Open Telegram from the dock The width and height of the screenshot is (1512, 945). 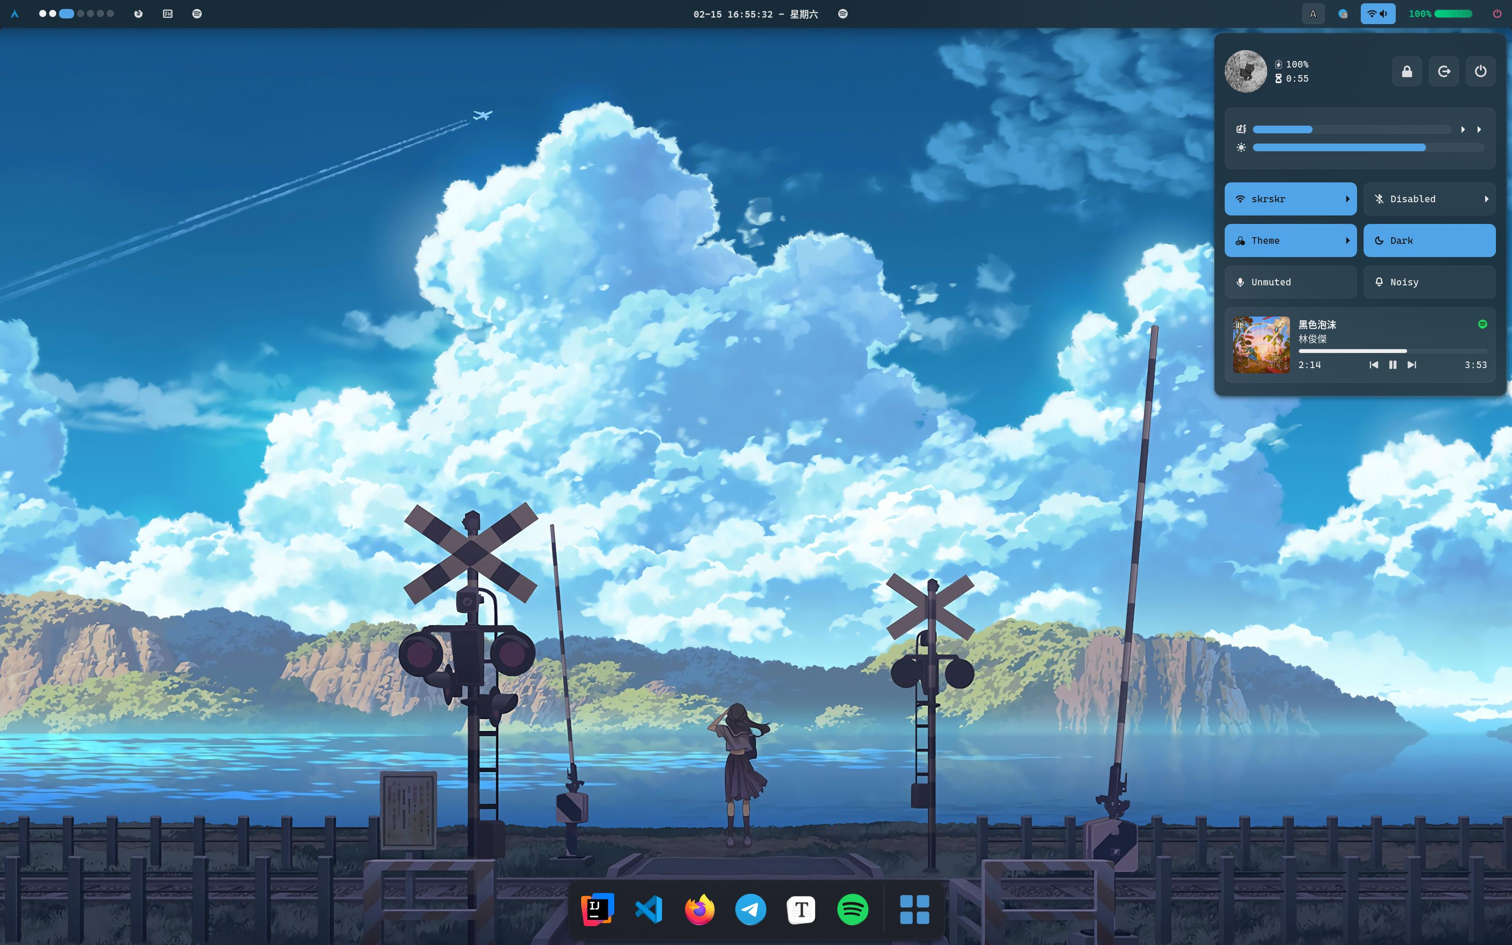(750, 910)
